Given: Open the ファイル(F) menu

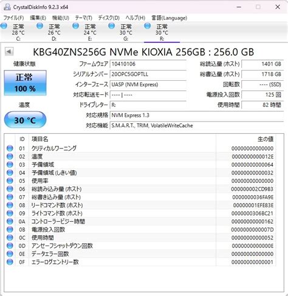Looking at the screenshot, I should [x=13, y=18].
